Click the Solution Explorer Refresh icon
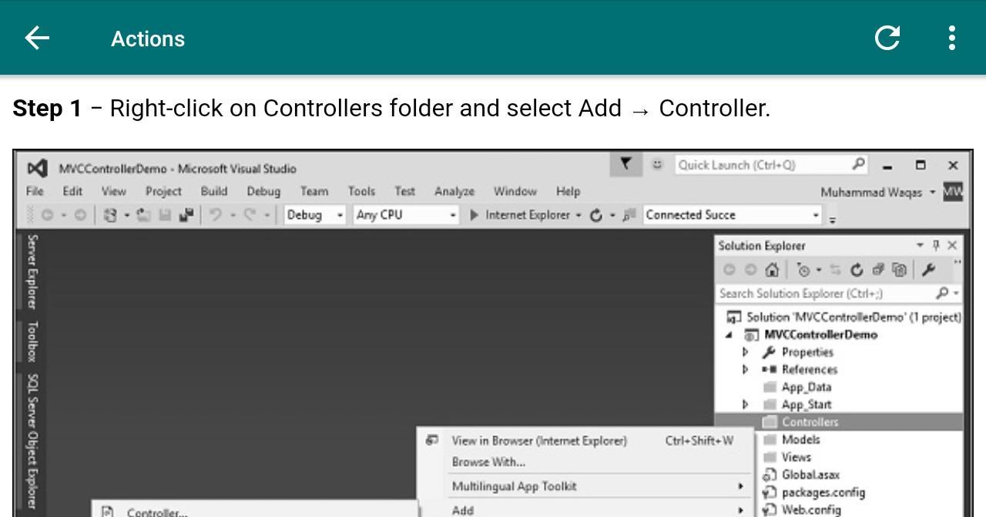Screen dimensions: 986x517 coord(857,270)
